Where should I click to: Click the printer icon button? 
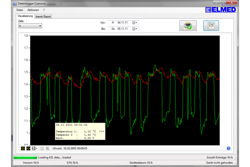188,26
